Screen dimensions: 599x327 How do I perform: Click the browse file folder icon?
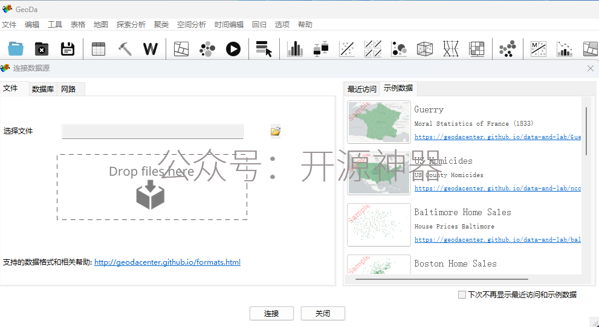click(276, 131)
